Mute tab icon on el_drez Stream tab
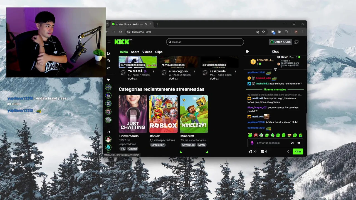Image resolution: width=356 pixels, height=200 pixels. [146, 24]
